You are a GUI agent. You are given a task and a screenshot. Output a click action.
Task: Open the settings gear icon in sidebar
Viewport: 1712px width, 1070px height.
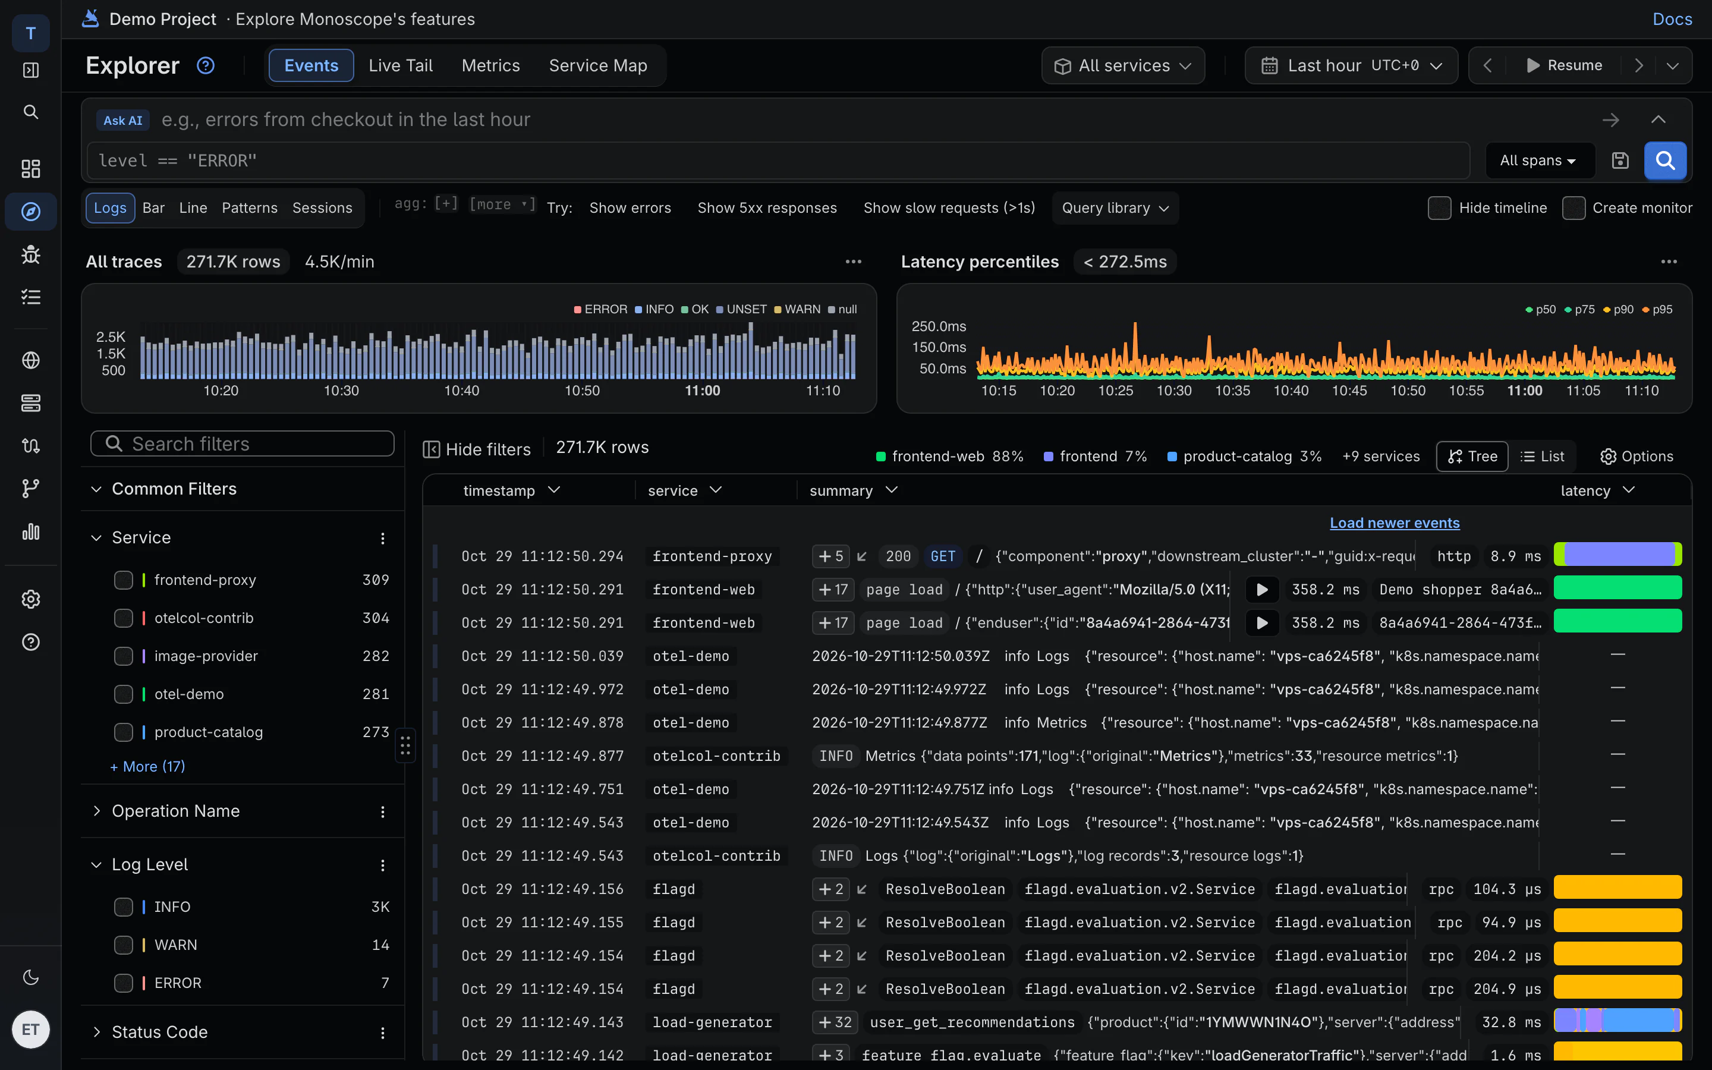pos(30,599)
